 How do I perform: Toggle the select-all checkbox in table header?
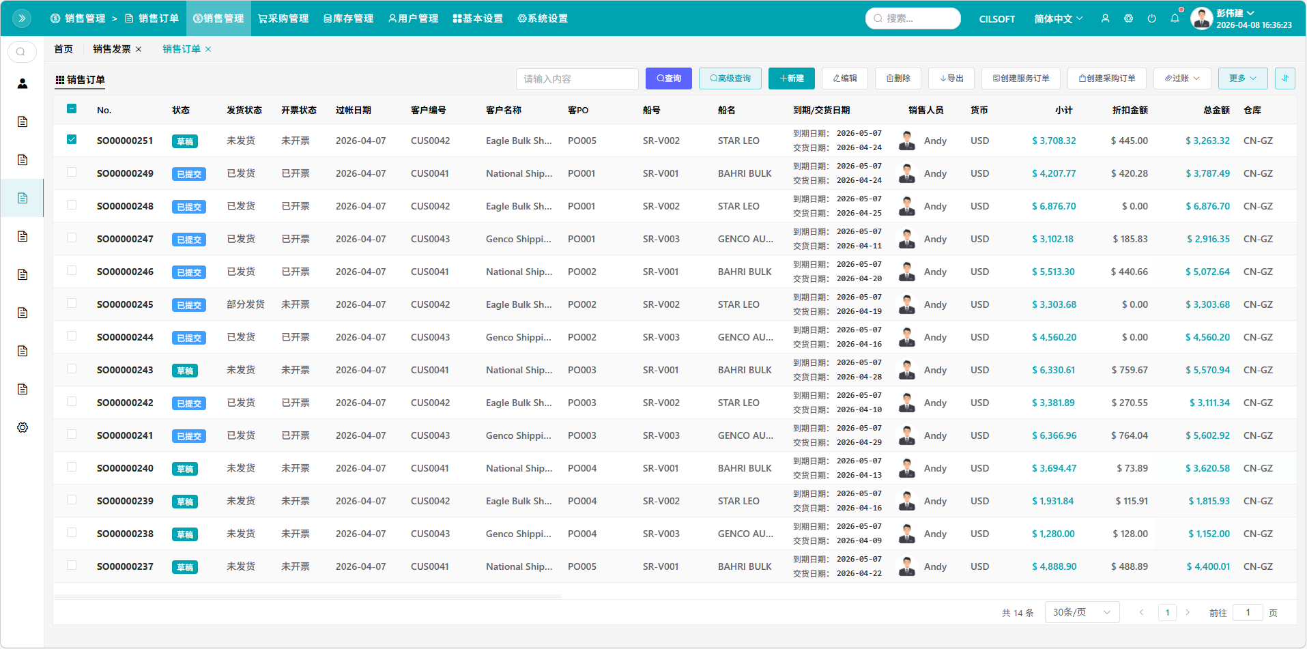72,109
